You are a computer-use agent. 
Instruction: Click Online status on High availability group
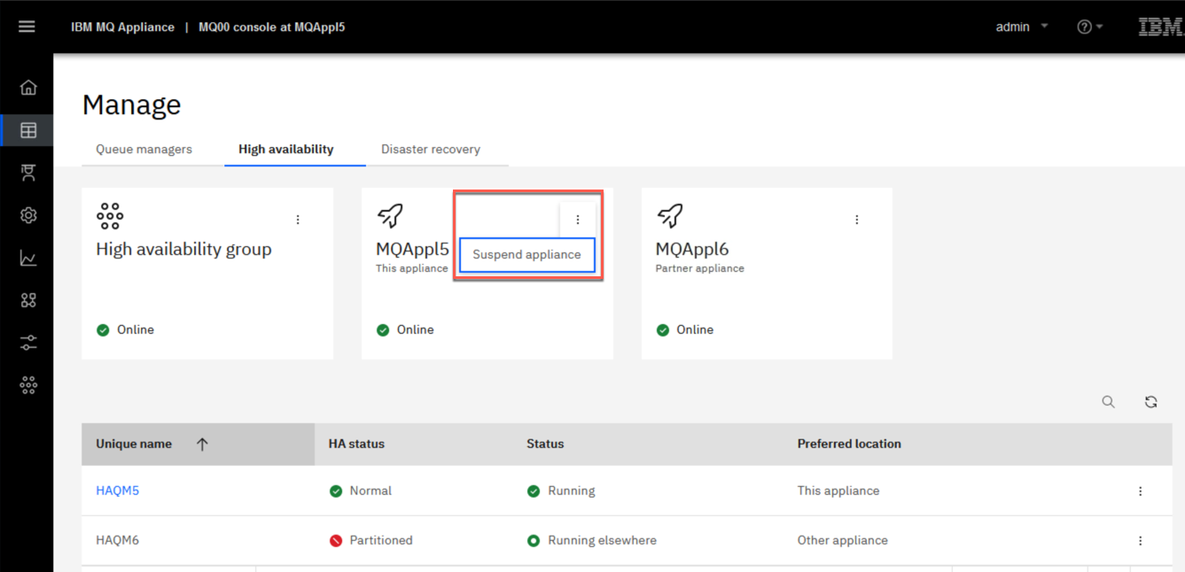coord(125,329)
